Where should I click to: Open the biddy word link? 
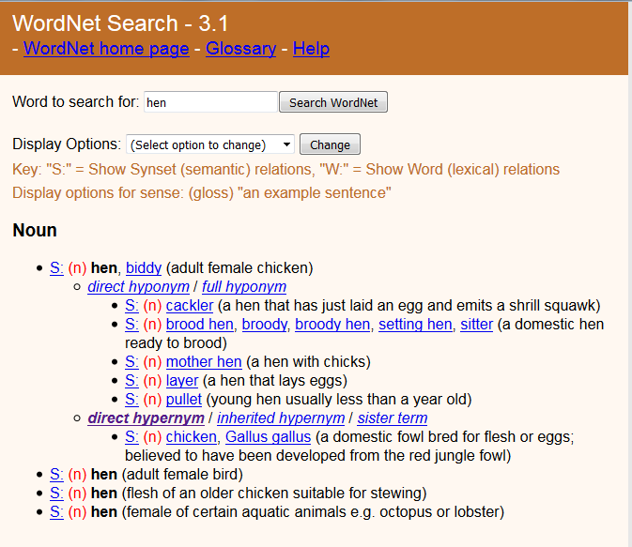144,267
